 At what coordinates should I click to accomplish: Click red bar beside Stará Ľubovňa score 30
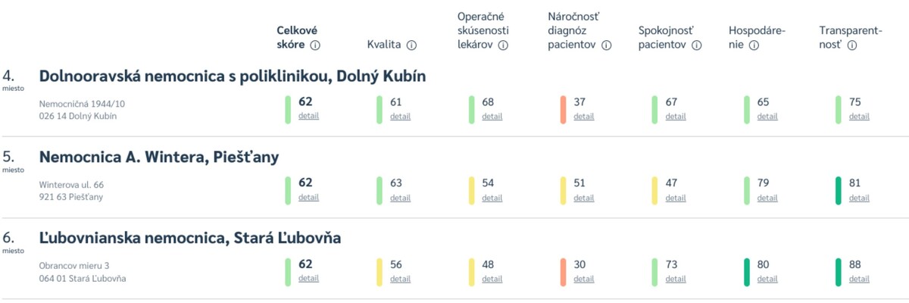(563, 272)
